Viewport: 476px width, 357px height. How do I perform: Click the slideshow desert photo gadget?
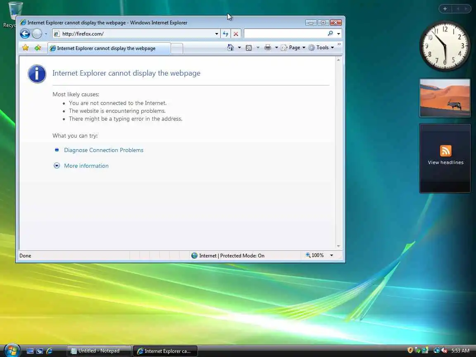[x=445, y=98]
